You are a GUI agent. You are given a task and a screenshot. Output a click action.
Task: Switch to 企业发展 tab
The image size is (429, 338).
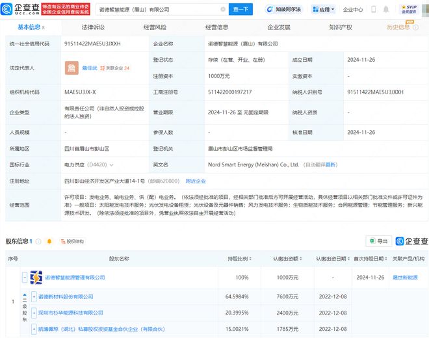tap(279, 27)
